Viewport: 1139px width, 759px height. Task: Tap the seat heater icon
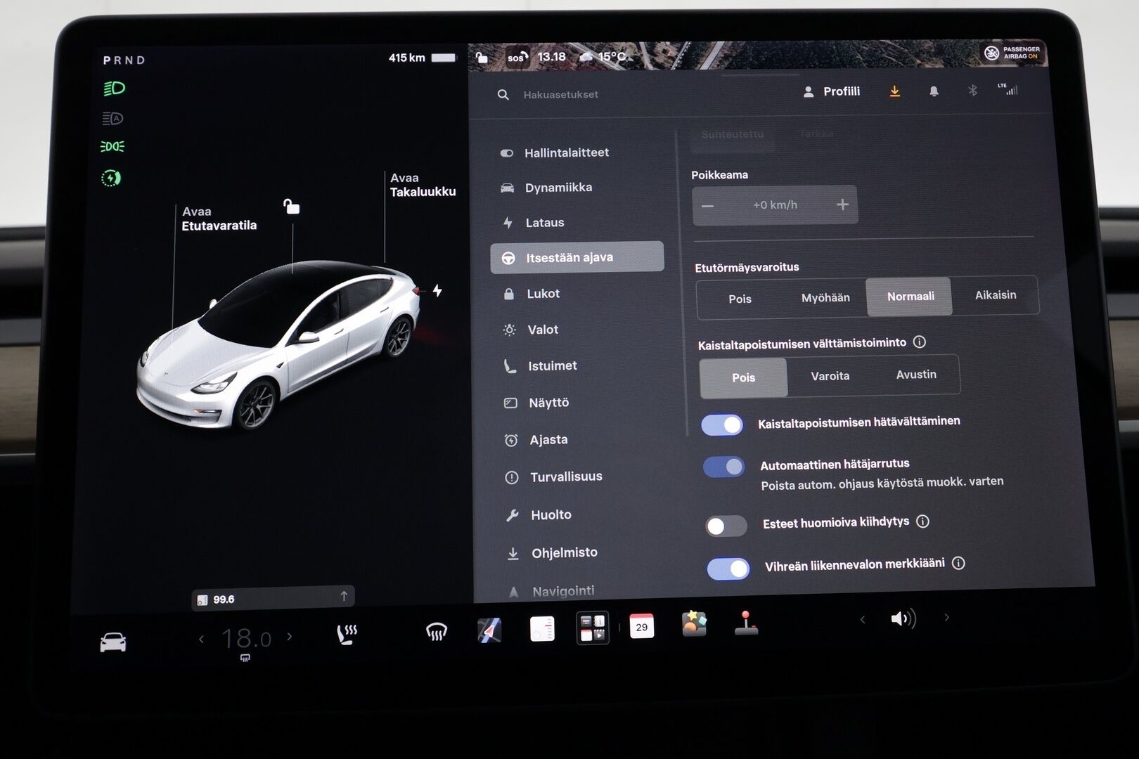click(x=347, y=635)
